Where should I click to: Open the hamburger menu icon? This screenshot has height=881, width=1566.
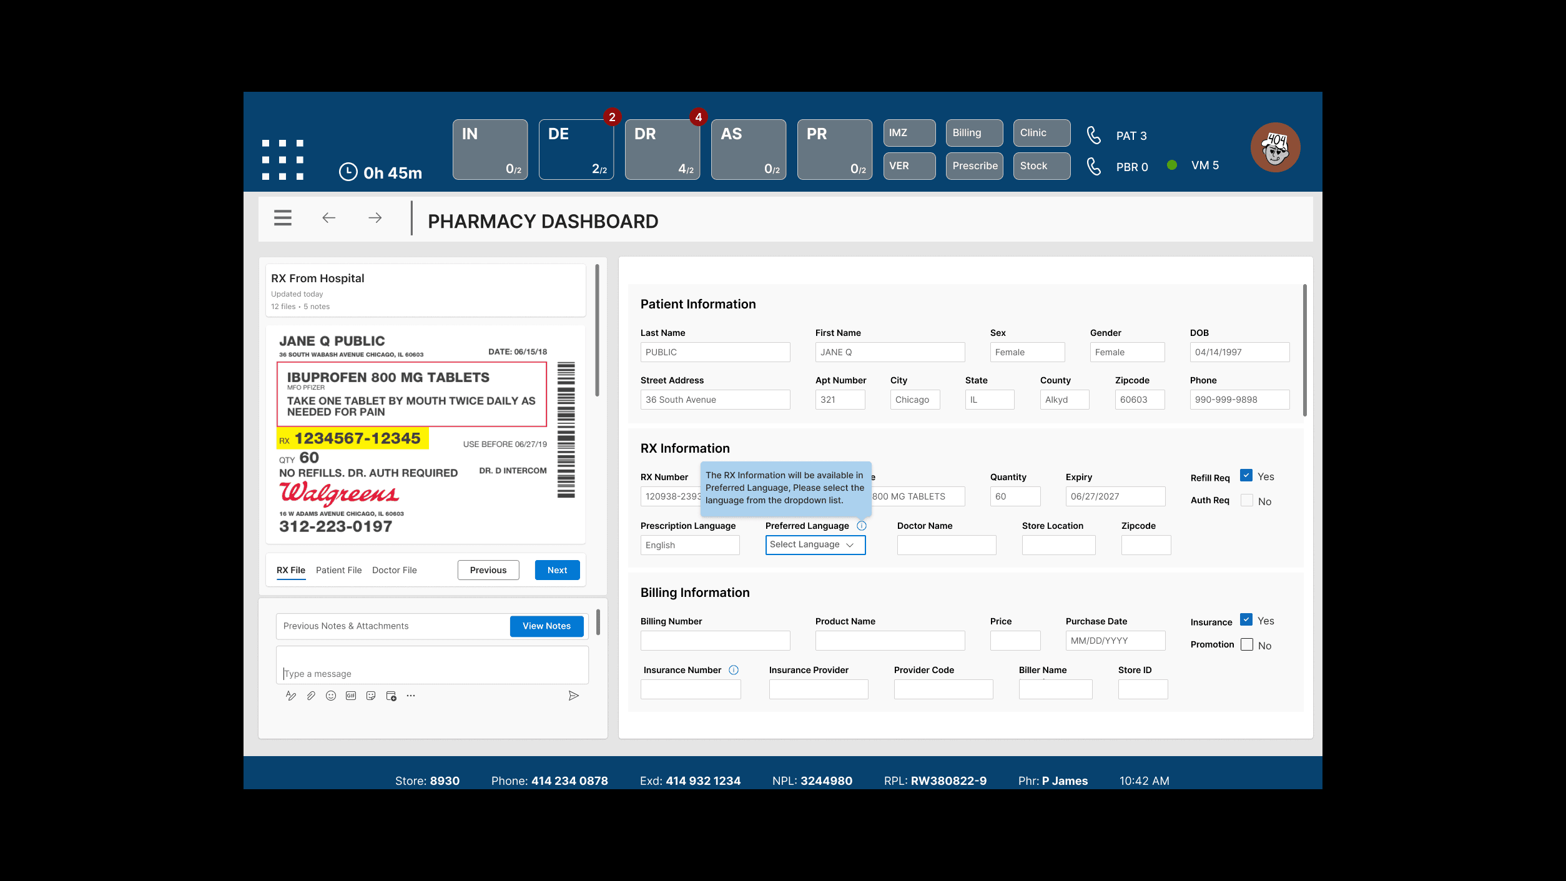(x=282, y=218)
